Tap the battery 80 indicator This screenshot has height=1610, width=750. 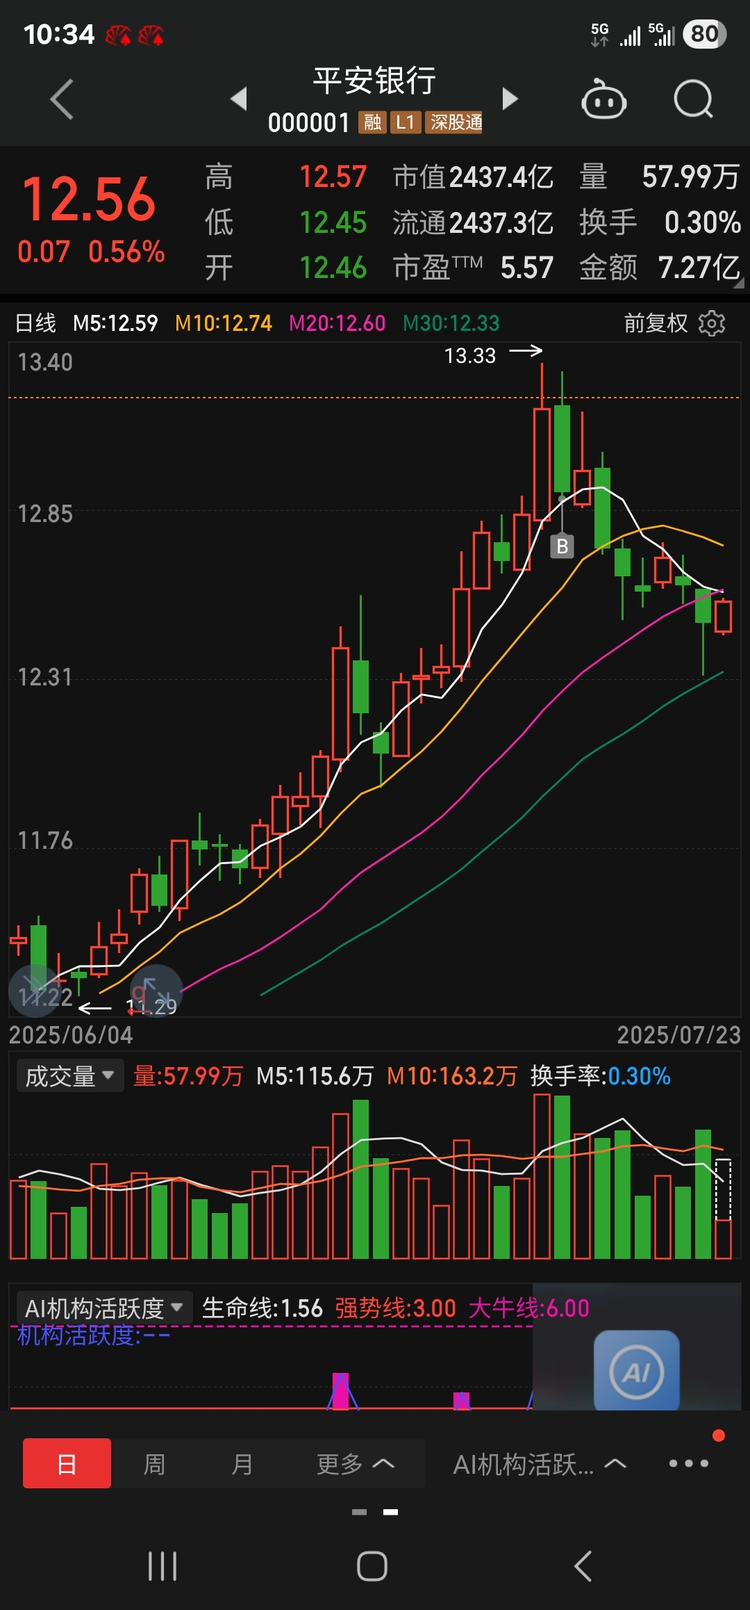(705, 33)
